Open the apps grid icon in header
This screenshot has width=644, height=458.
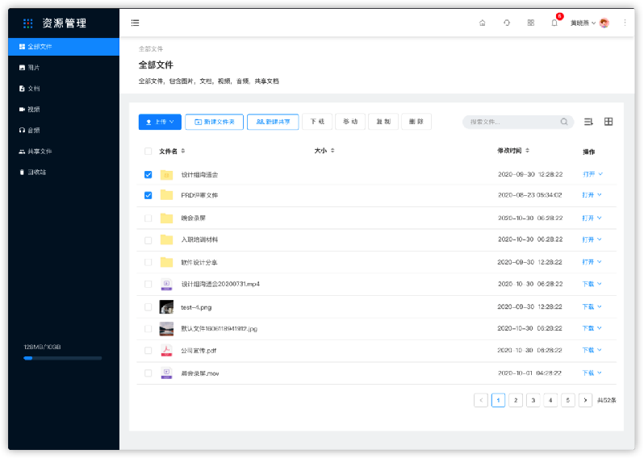click(x=531, y=23)
